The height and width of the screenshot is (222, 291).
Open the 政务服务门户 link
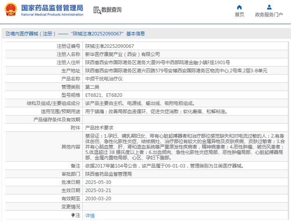pos(269,15)
